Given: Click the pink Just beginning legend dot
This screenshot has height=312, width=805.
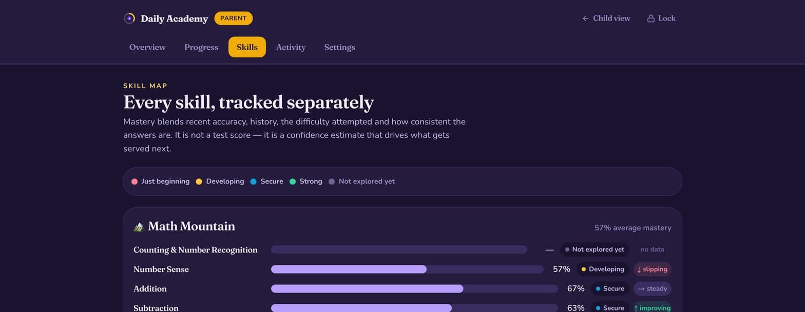Looking at the screenshot, I should [x=135, y=181].
